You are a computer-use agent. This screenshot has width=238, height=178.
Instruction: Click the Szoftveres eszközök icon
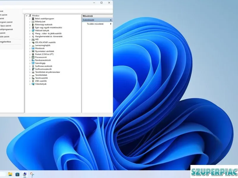coord(33,66)
